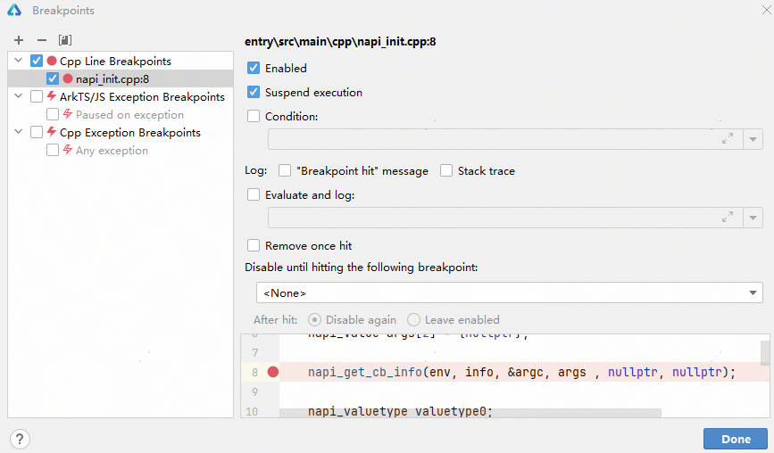Check the Remove once hit option
The image size is (774, 453).
[254, 246]
